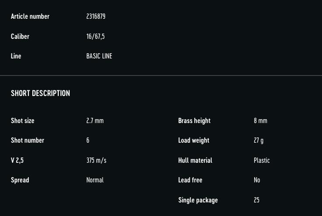Click the Lead free value No
This screenshot has width=322, height=216.
tap(257, 180)
